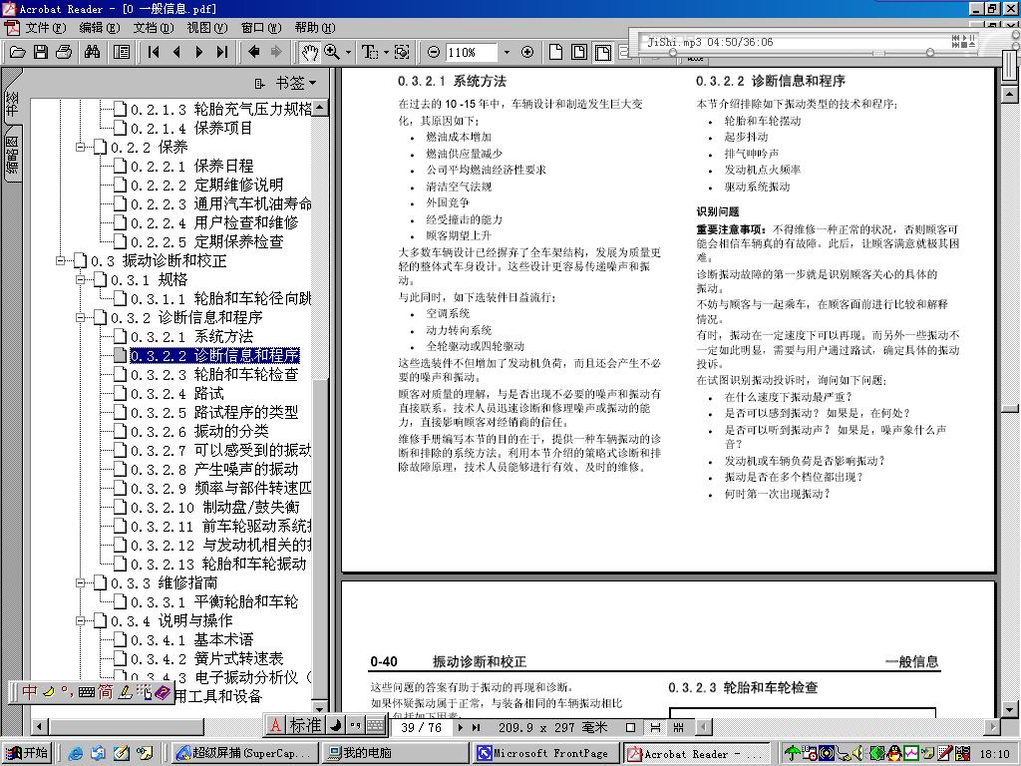
Task: Switch to the Microsoft FrontPage taskbar window
Action: (547, 753)
